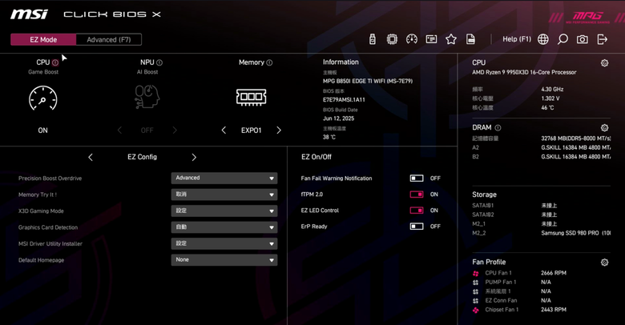This screenshot has width=625, height=325.
Task: Open Memory Try It! dropdown
Action: pos(224,195)
